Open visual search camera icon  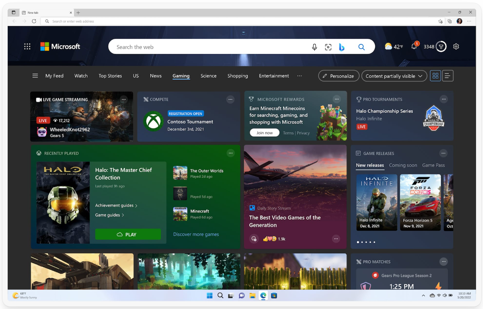(328, 47)
